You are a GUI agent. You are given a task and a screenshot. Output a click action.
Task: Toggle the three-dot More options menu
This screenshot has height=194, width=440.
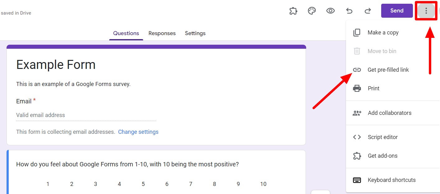tap(426, 11)
